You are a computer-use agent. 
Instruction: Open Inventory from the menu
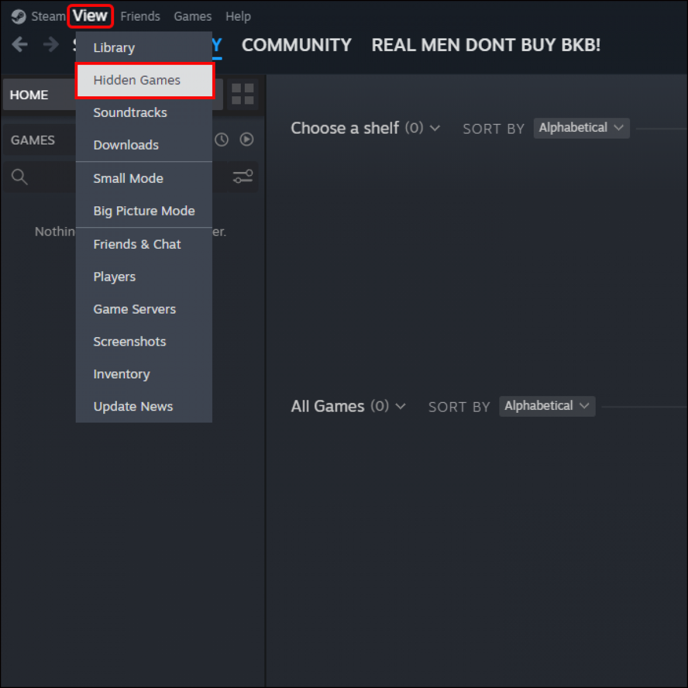(x=144, y=374)
